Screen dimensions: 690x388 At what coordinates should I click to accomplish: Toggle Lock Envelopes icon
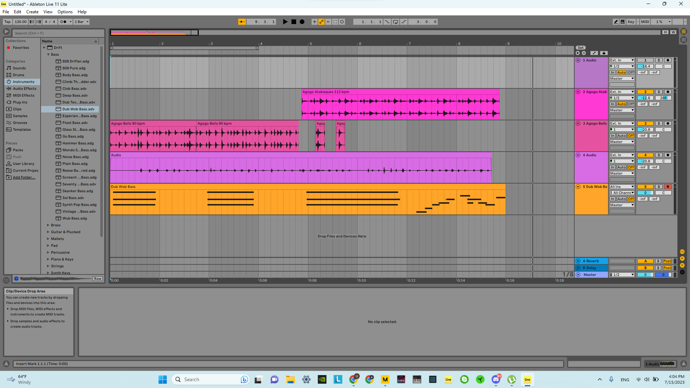click(x=604, y=53)
